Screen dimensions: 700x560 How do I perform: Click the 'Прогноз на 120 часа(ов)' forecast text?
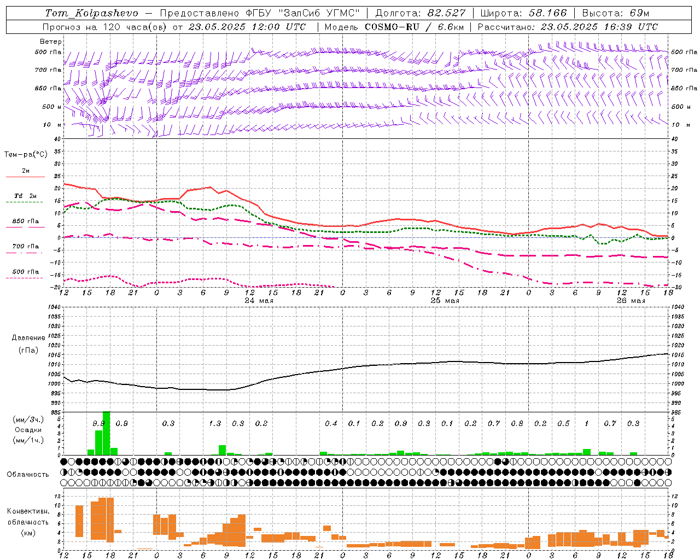106,27
